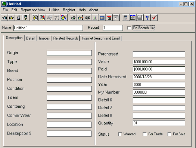
Task: Click the Quantity field showing 01
Action: [x=159, y=123]
